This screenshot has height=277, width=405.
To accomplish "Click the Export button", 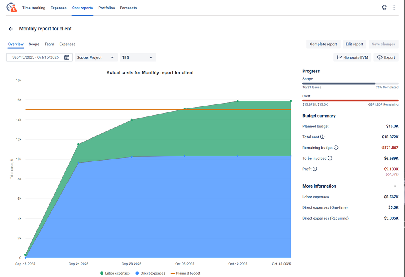I will click(386, 58).
